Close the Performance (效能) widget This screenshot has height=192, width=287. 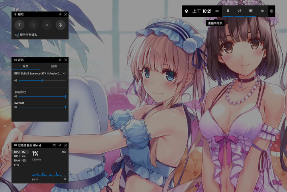[x=66, y=145]
